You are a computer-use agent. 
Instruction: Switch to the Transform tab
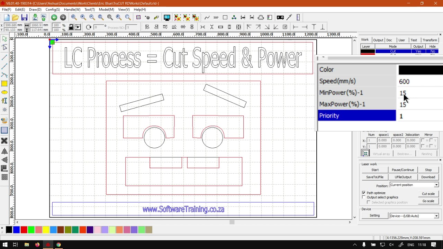(430, 40)
